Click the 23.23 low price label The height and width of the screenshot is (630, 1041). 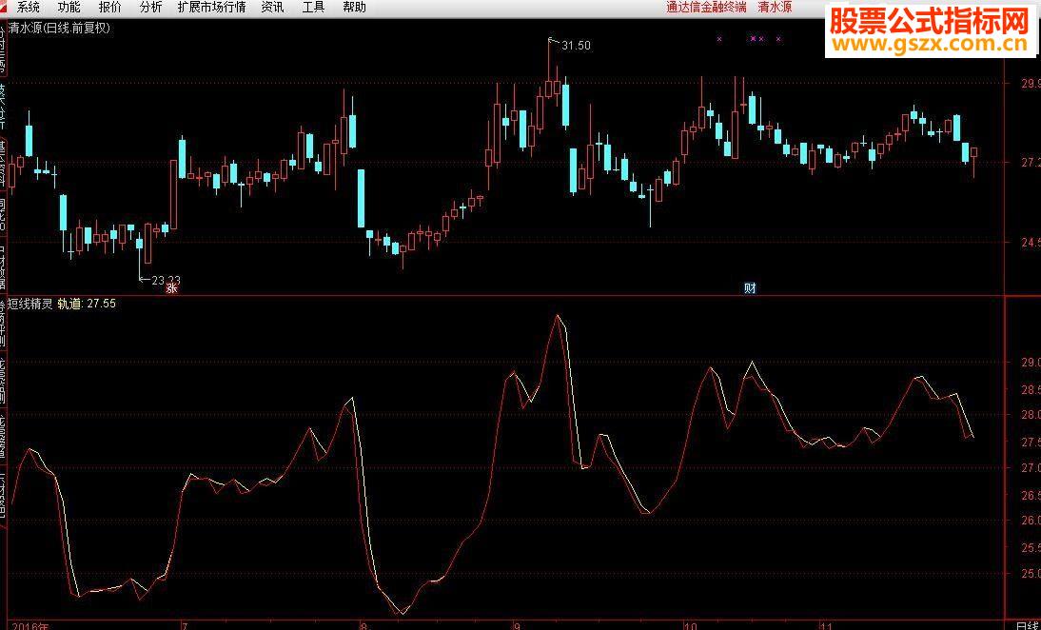pyautogui.click(x=166, y=281)
